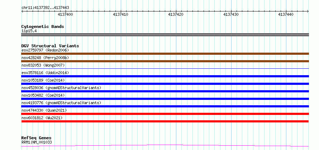Click variant label esv2759797 (Redon2006)
Screen dimensions: 319x150
click(x=45, y=50)
